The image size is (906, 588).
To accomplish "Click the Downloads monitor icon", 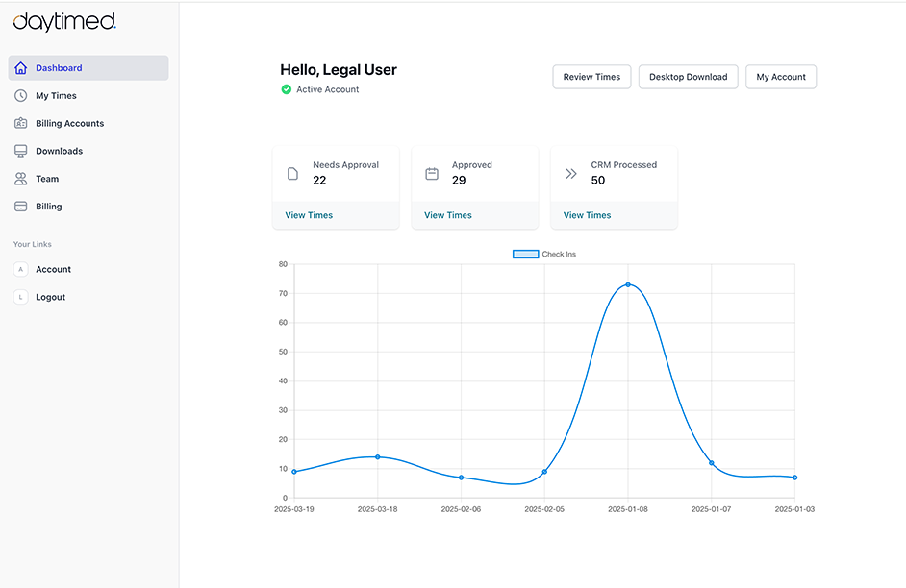I will (x=20, y=151).
